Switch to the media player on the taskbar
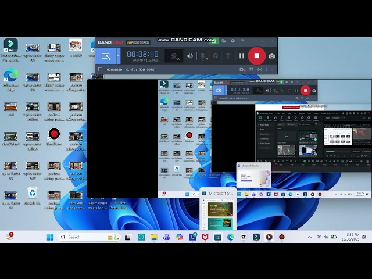 pos(269,237)
